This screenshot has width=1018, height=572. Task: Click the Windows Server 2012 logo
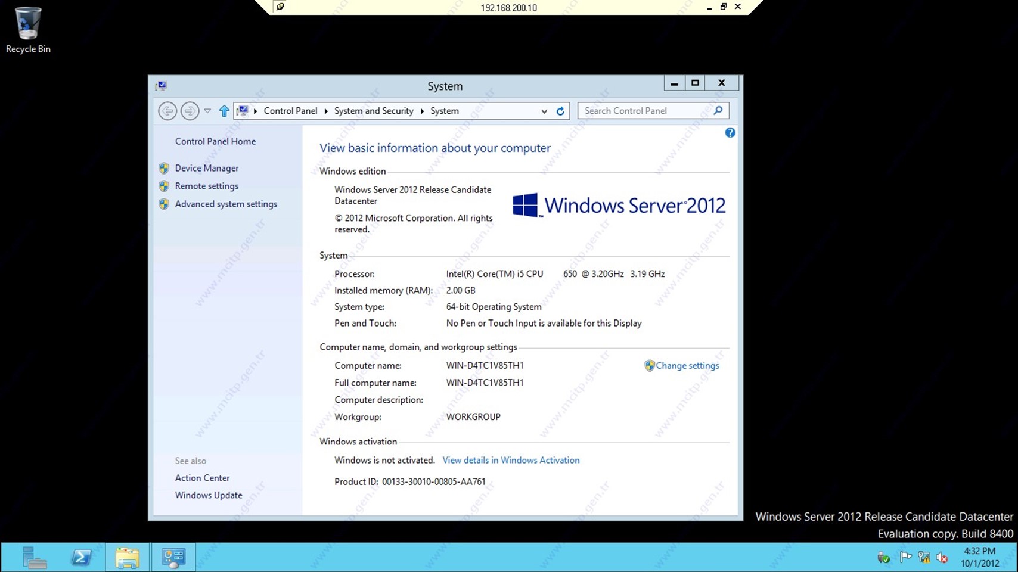[x=619, y=206]
